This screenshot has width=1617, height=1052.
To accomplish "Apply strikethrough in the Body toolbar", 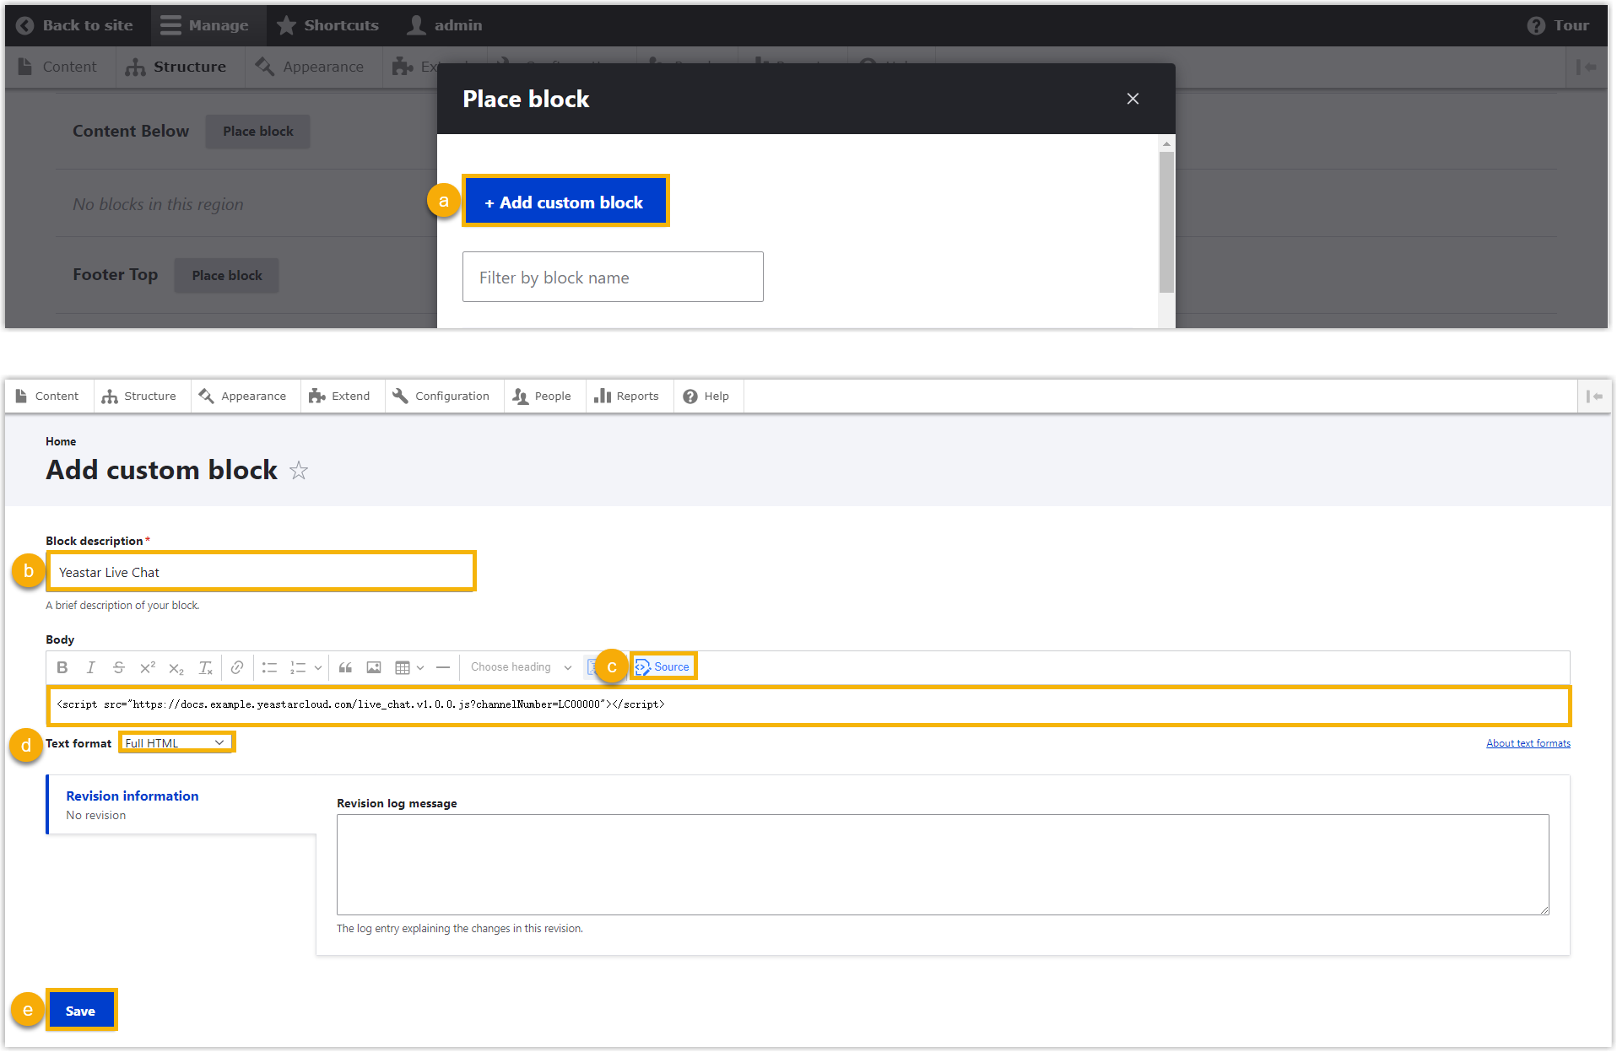I will click(x=119, y=667).
